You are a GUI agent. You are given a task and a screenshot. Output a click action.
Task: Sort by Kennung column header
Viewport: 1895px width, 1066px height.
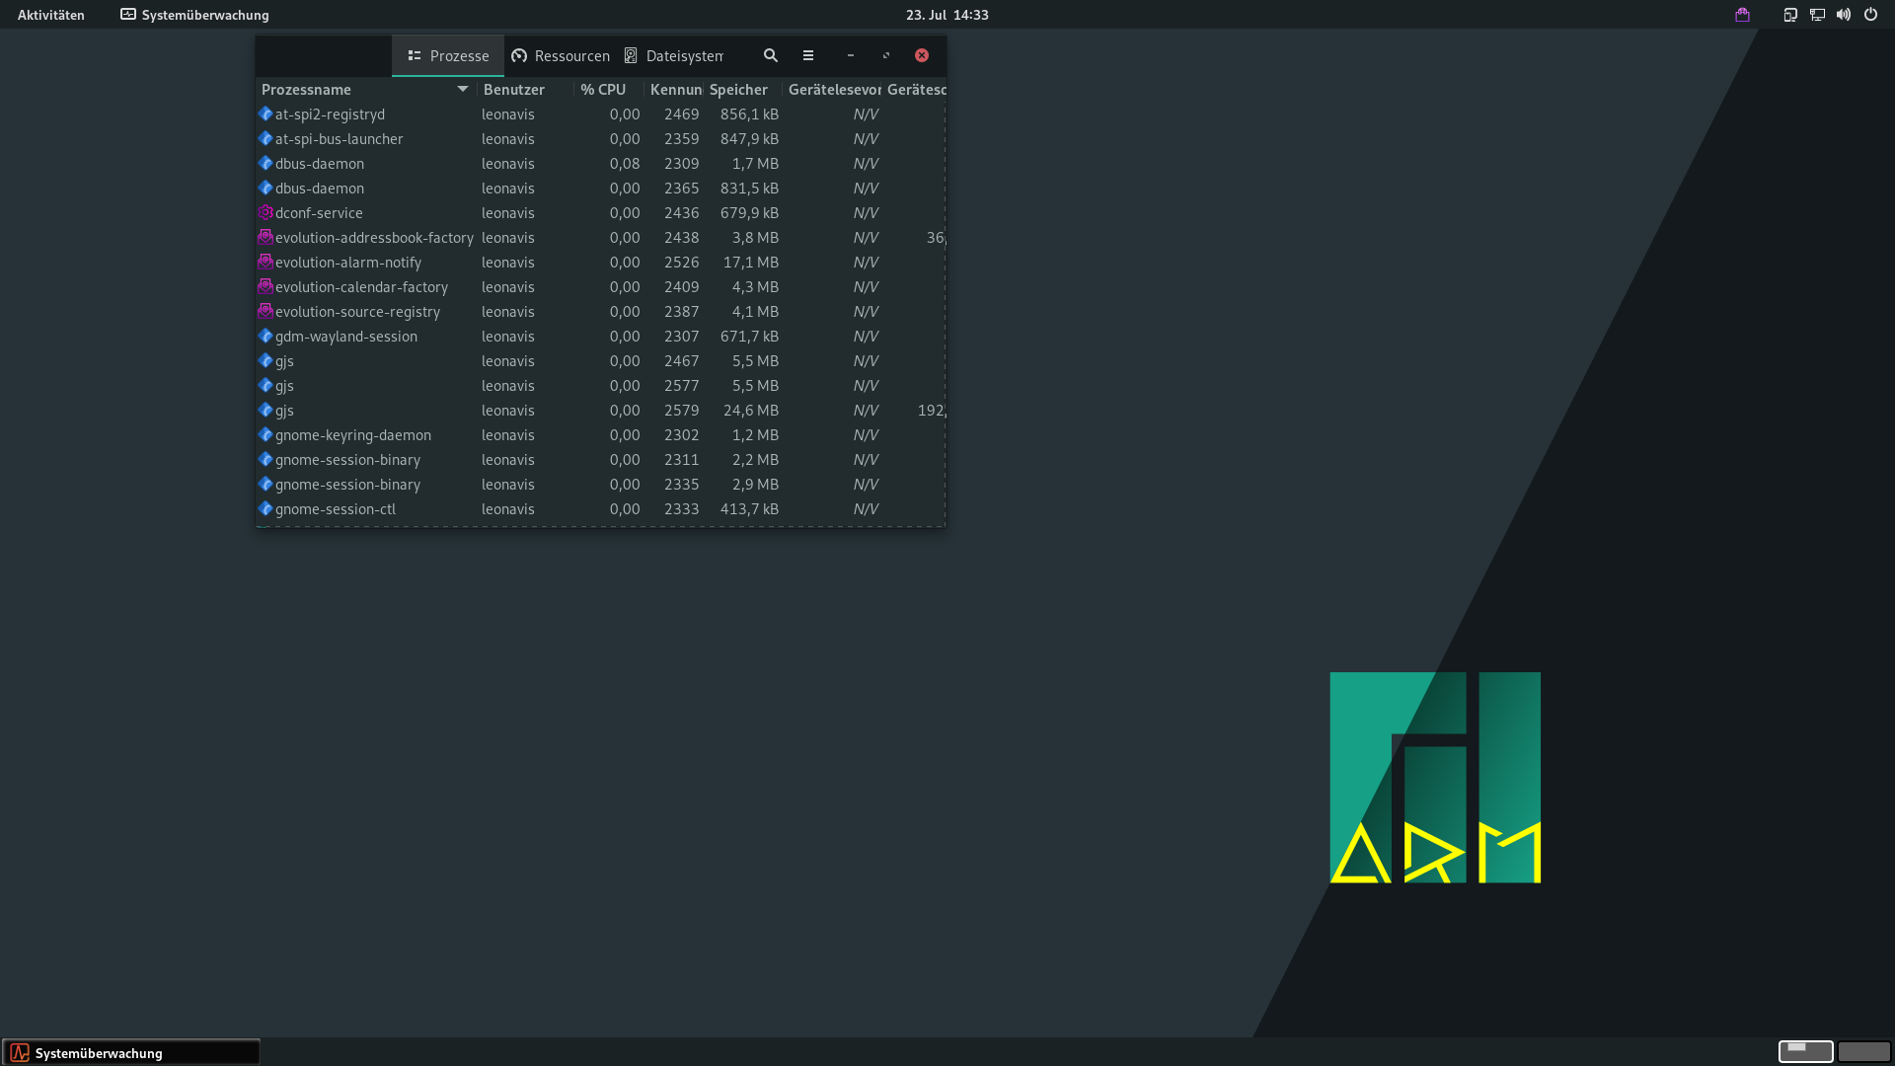click(674, 89)
